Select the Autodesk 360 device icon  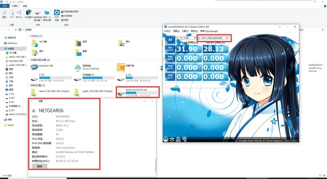point(34,67)
